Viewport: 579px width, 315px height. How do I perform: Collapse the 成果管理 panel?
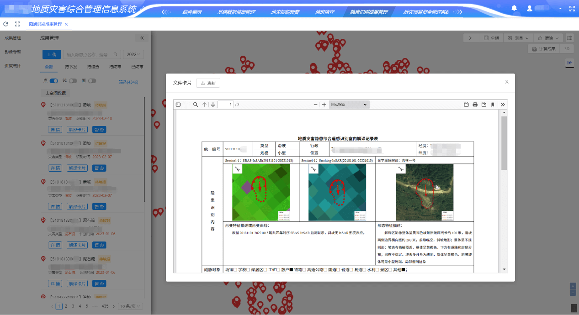pyautogui.click(x=142, y=38)
